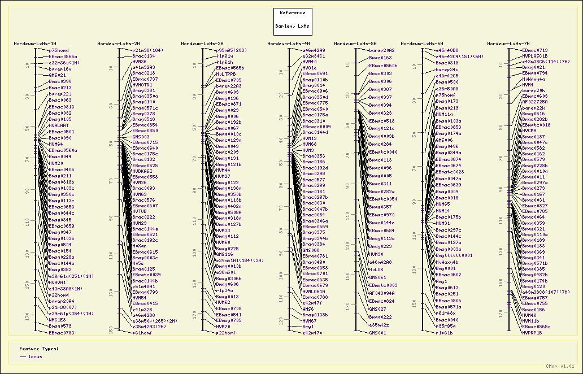The width and height of the screenshot is (583, 374).
Task: Select the Hordeum-LxHs-7H map heading
Action: (x=508, y=44)
